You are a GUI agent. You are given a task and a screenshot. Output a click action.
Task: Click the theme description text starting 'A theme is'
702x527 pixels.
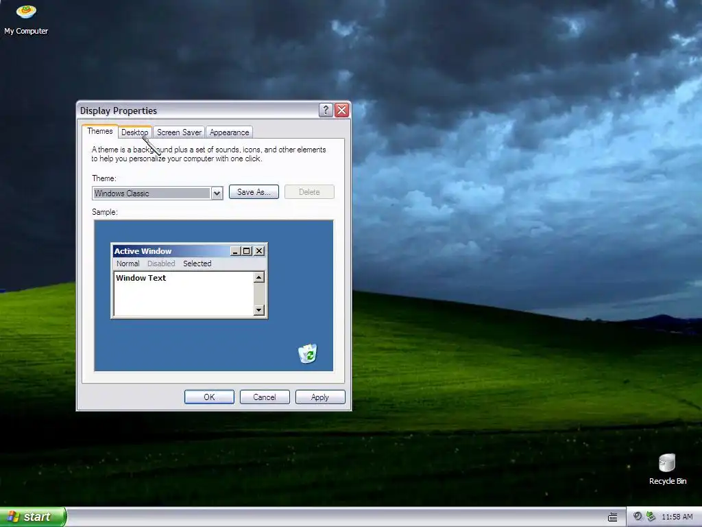point(208,154)
